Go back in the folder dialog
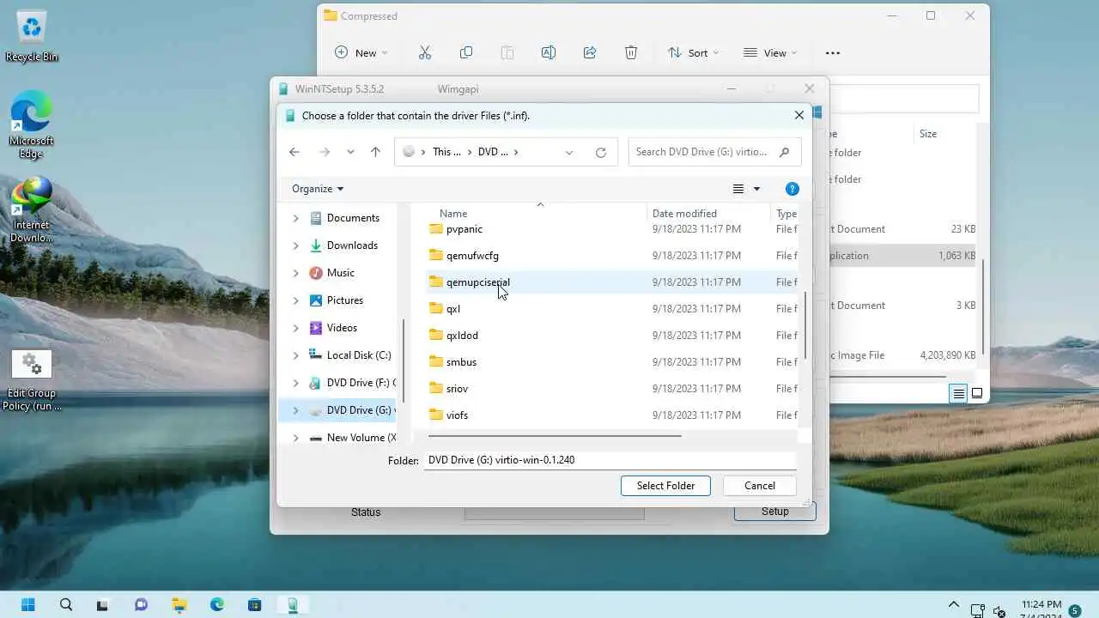Screen dimensions: 1099x618 (x=294, y=152)
